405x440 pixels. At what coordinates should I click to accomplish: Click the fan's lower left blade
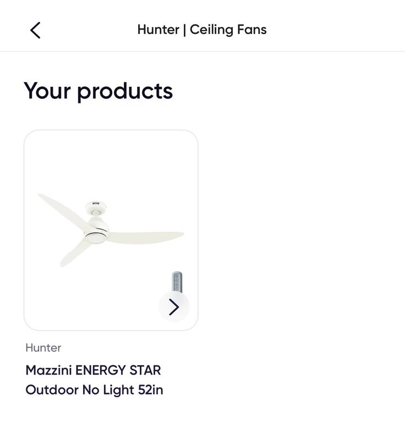coord(74,254)
